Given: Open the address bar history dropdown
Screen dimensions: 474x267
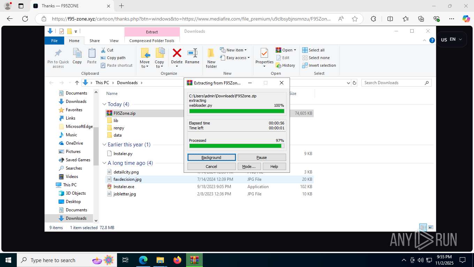Looking at the screenshot, I should tap(348, 83).
